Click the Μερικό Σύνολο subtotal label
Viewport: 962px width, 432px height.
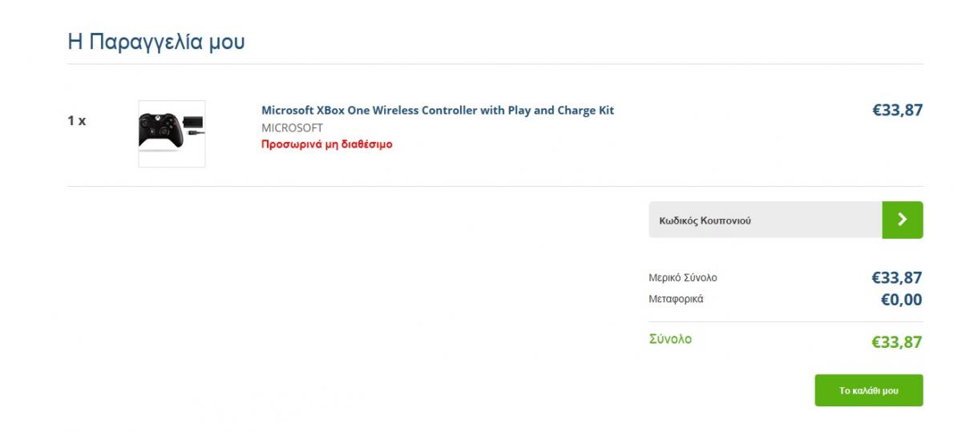point(683,278)
